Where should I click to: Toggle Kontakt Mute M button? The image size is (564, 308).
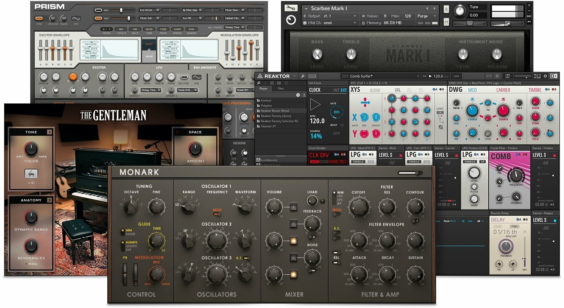point(446,22)
